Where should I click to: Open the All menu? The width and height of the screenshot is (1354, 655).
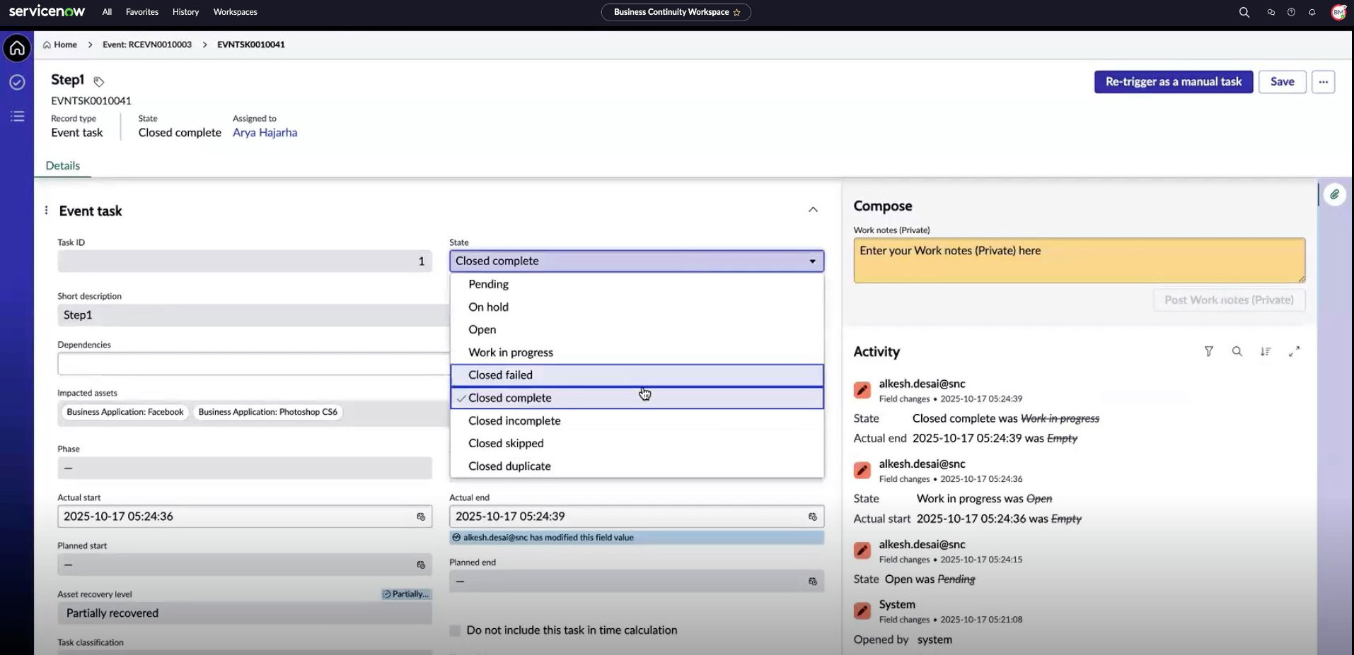pos(107,12)
